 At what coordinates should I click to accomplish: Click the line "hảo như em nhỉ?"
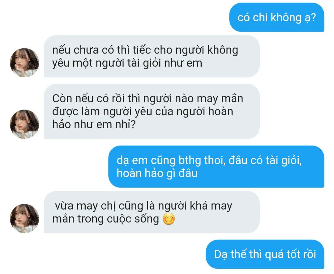pos(94,125)
